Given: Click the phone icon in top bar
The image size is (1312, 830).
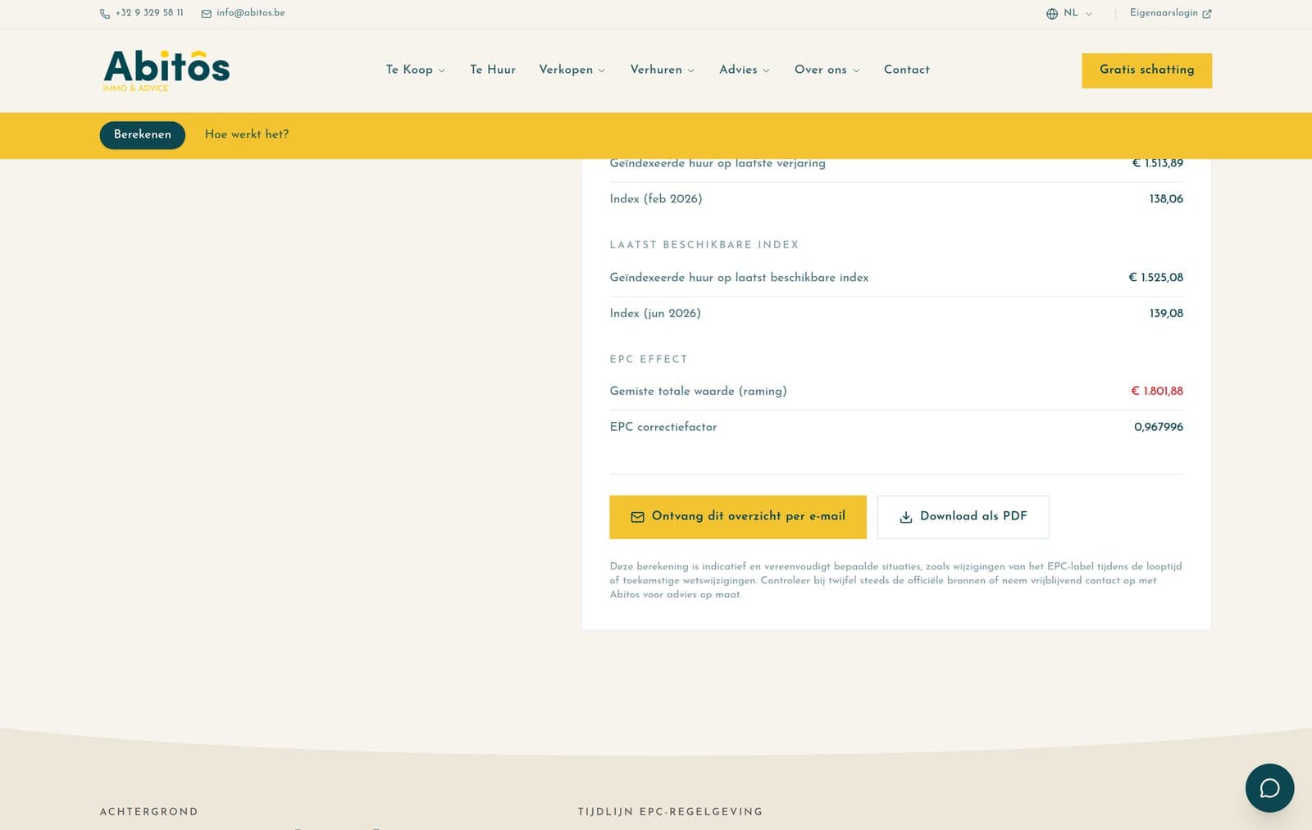Looking at the screenshot, I should click(x=105, y=14).
